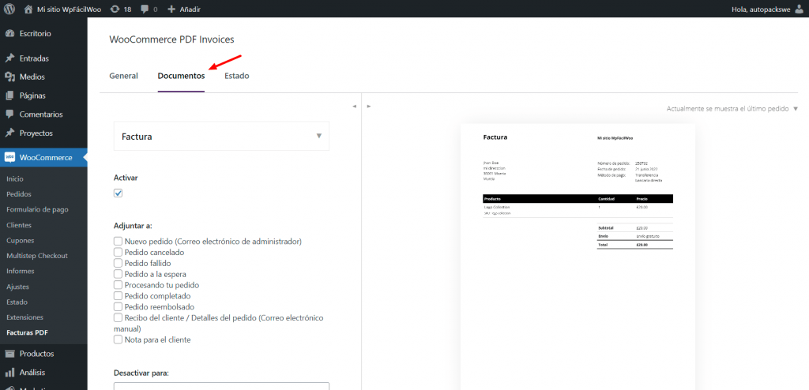The image size is (809, 390).
Task: Uncheck the Activar checkbox
Action: (x=119, y=193)
